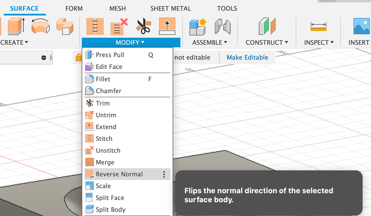The image size is (371, 216).
Task: Select Reverse Normal from the menu
Action: pyautogui.click(x=119, y=174)
